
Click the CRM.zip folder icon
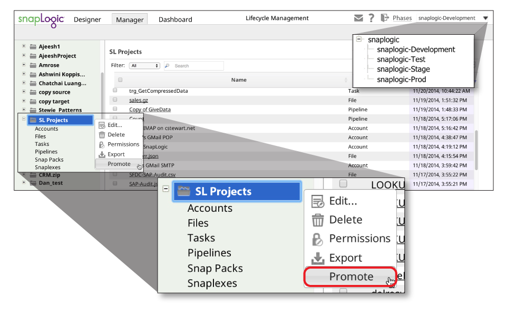pos(33,175)
